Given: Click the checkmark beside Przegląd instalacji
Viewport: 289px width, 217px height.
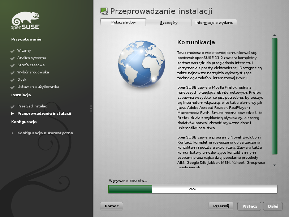Looking at the screenshot, I should pyautogui.click(x=13, y=107).
